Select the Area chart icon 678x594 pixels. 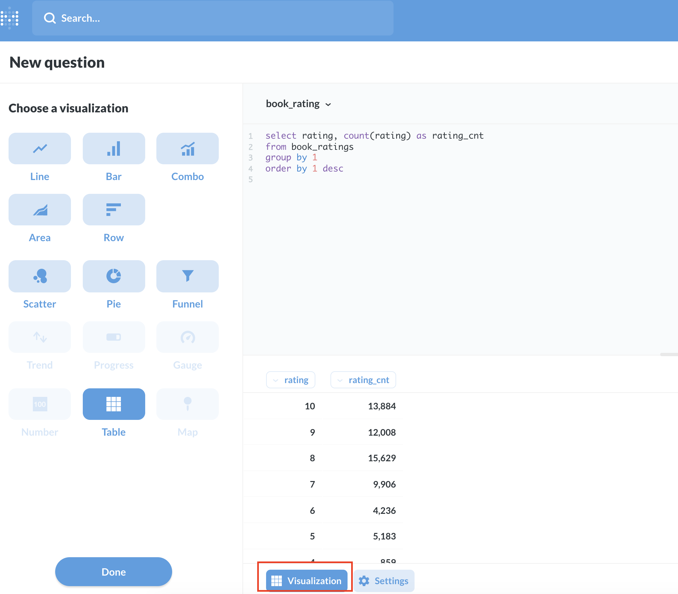[39, 210]
